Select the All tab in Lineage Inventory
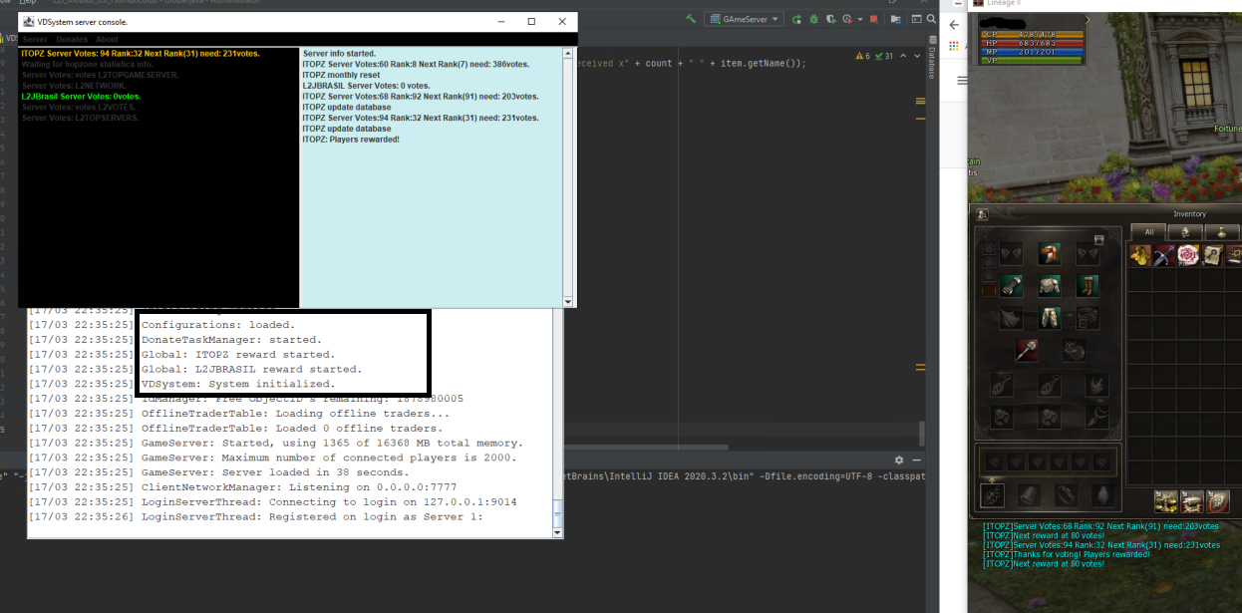 point(1148,232)
